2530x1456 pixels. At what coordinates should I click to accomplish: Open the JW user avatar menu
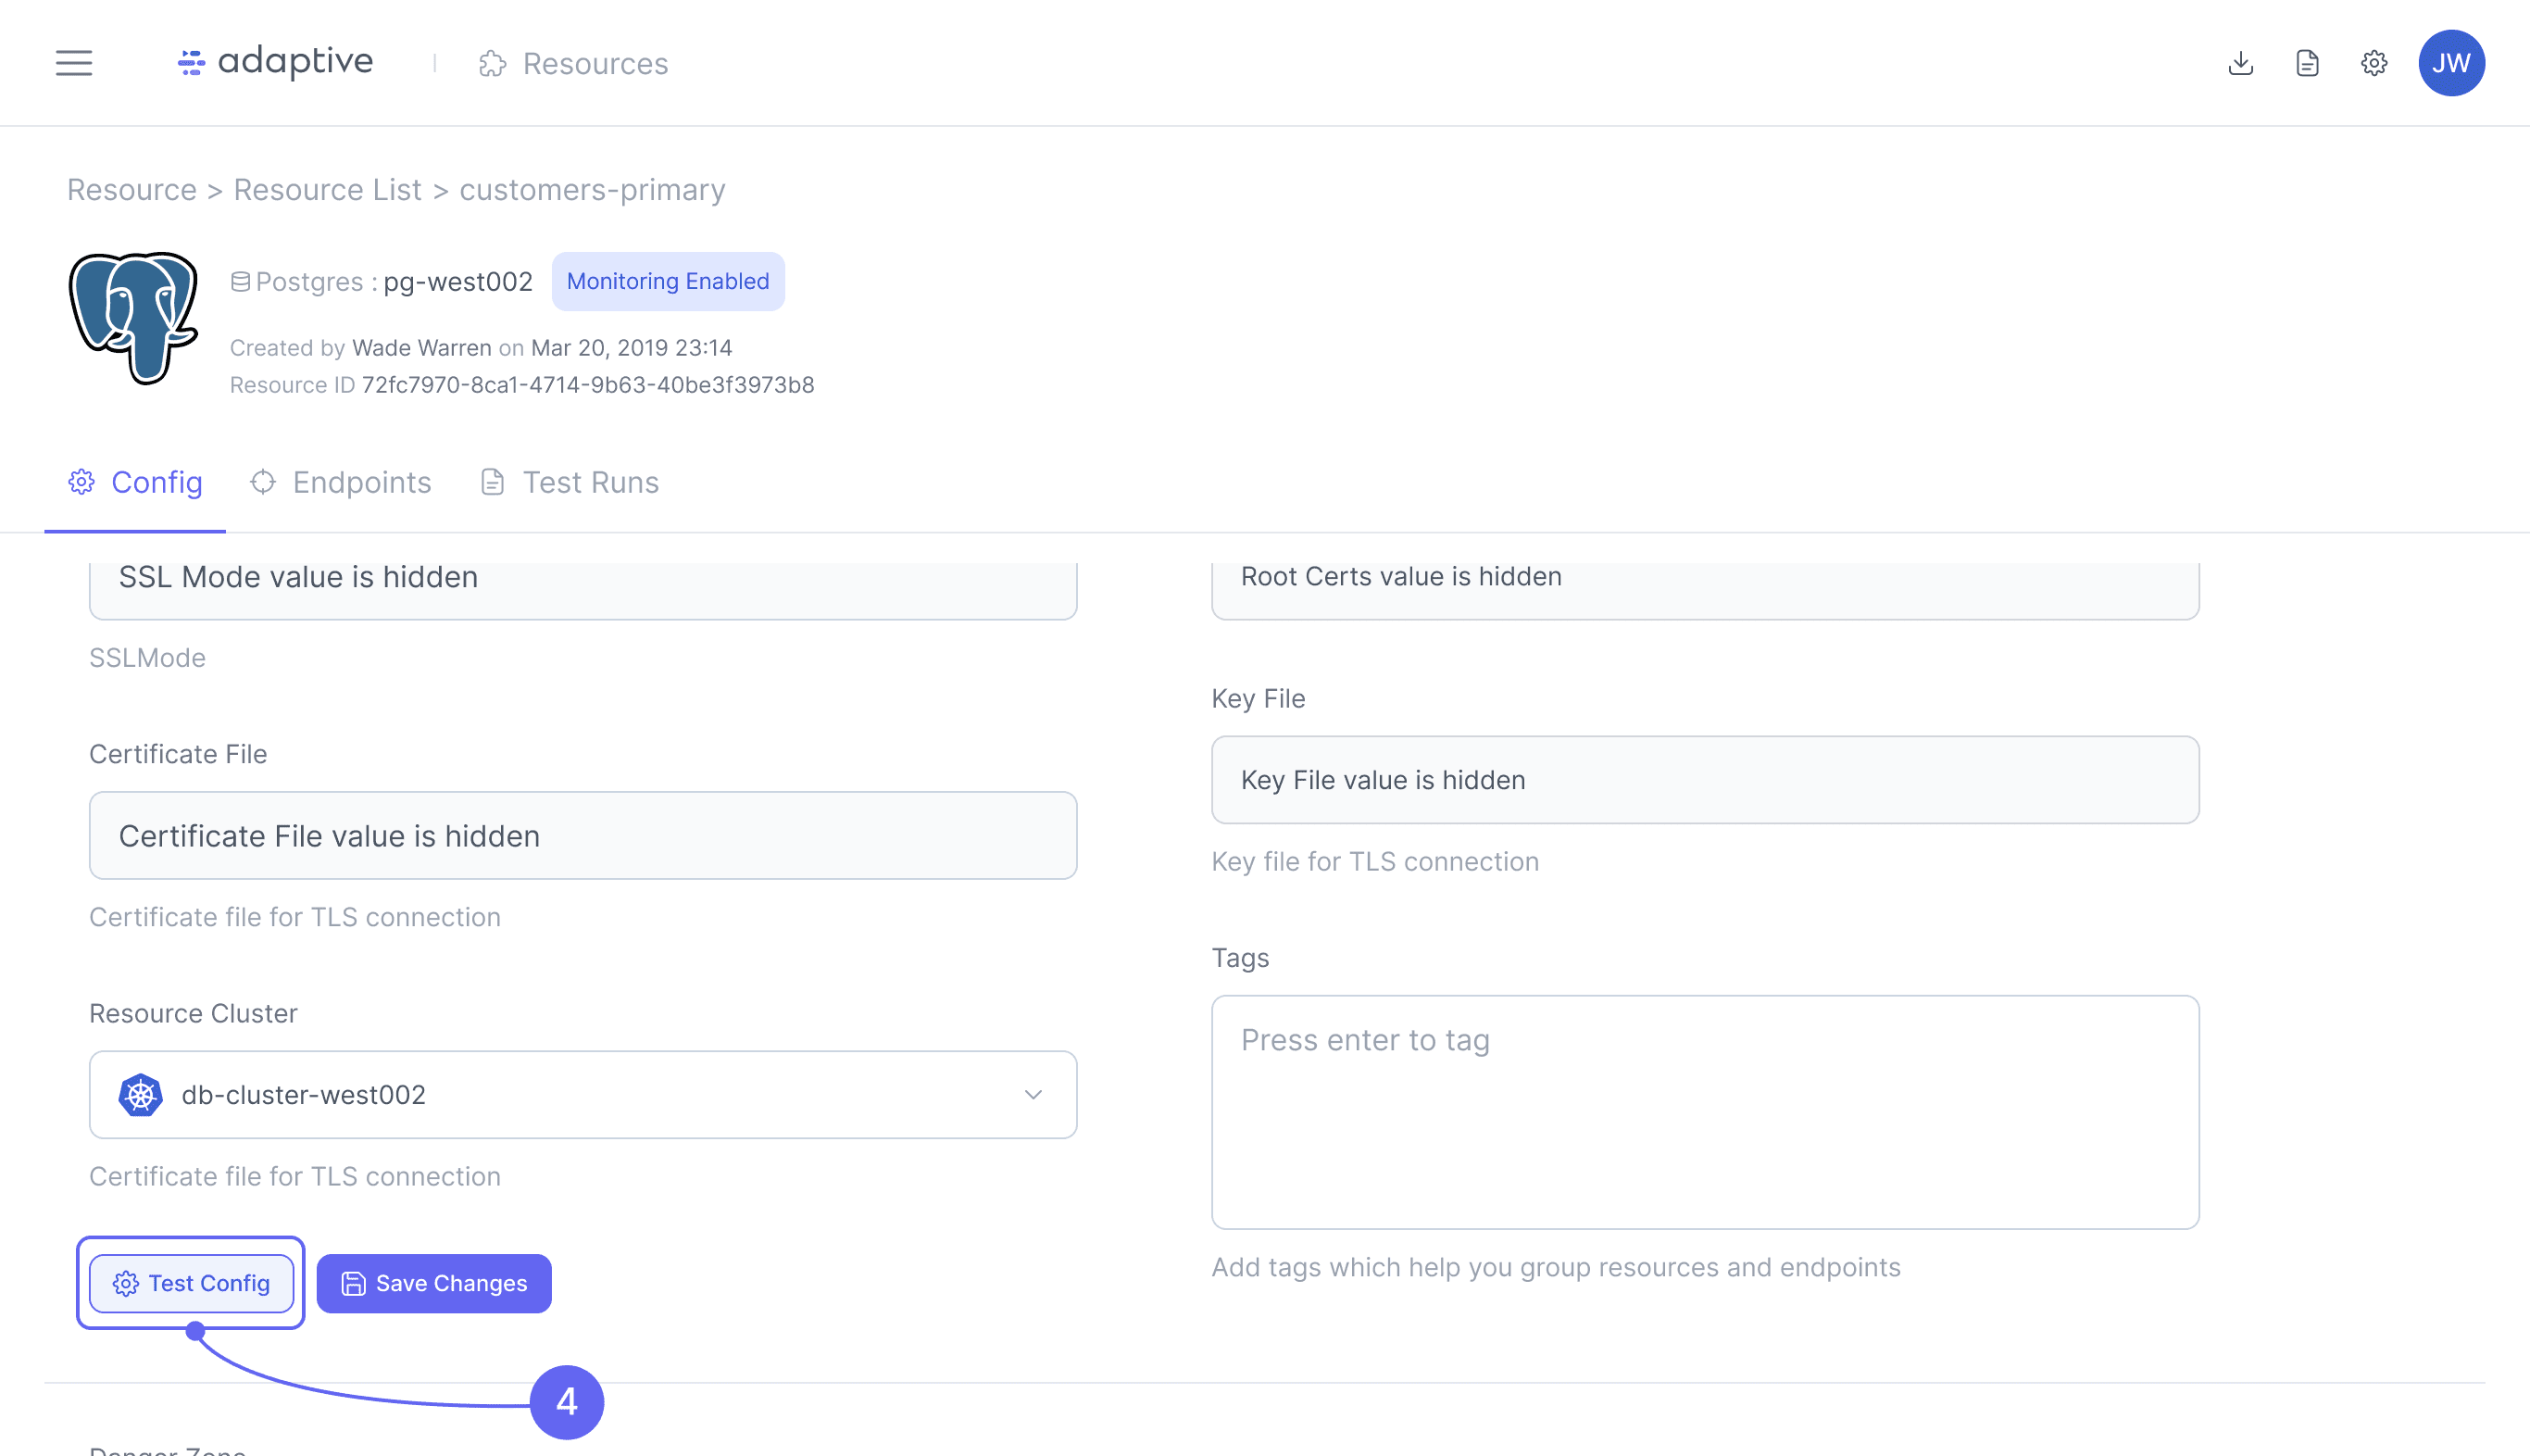click(x=2451, y=63)
